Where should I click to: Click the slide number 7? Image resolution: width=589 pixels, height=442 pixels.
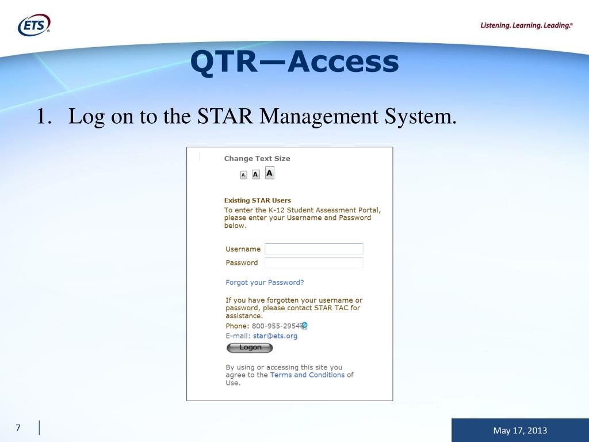[18, 428]
